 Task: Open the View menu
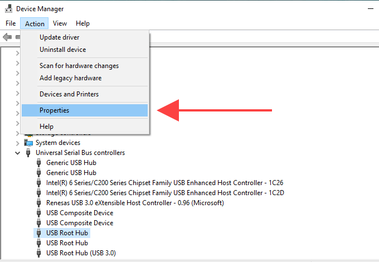tap(60, 23)
